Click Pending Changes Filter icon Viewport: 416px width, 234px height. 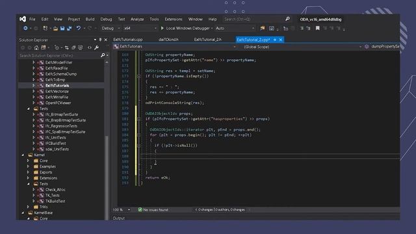pyautogui.click(x=57, y=47)
